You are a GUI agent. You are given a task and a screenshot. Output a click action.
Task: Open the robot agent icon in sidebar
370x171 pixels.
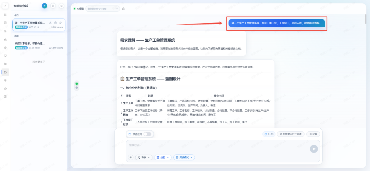(x=5, y=88)
